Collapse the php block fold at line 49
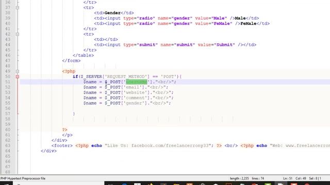330x185 pixels. (x=18, y=71)
